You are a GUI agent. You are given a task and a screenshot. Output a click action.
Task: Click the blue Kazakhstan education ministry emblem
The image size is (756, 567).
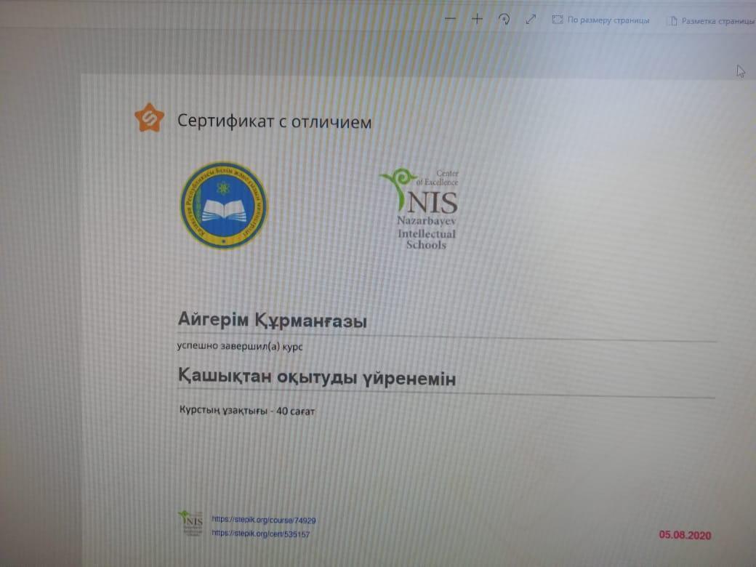point(224,205)
